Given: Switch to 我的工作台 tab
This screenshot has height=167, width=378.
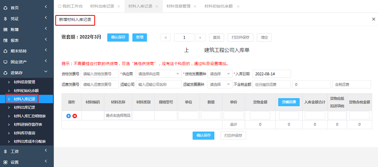Looking at the screenshot, I should (x=70, y=6).
